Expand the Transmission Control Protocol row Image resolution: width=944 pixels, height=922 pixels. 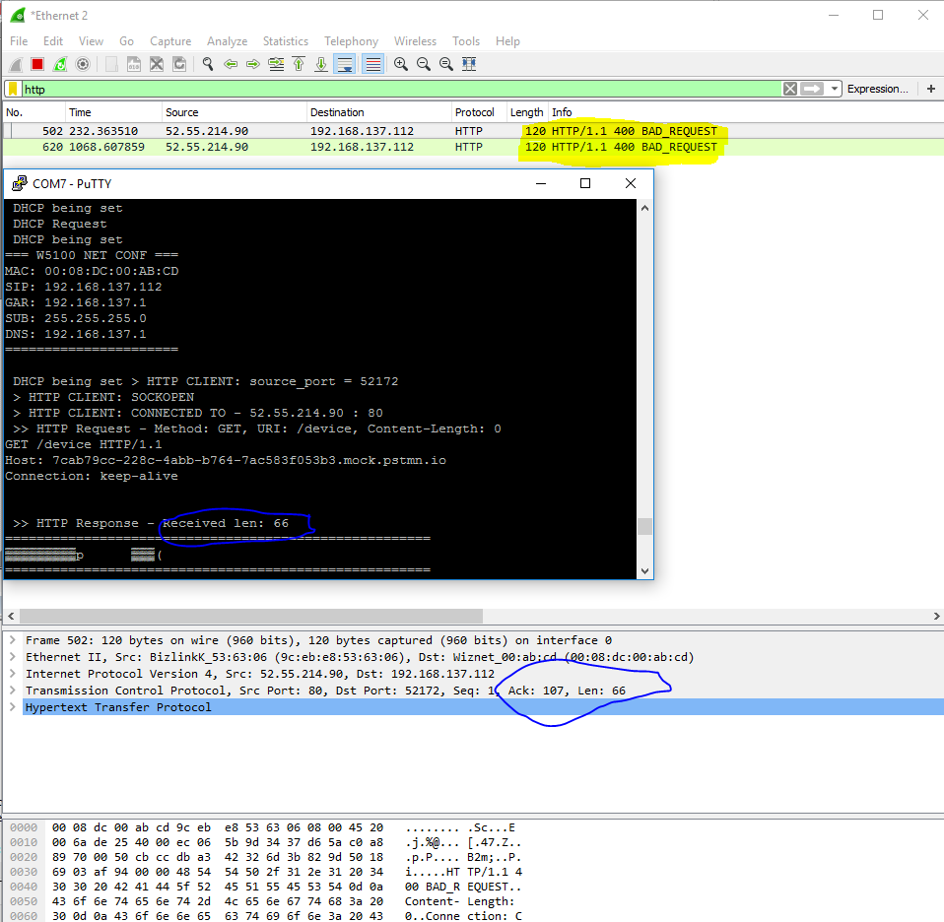coord(13,691)
